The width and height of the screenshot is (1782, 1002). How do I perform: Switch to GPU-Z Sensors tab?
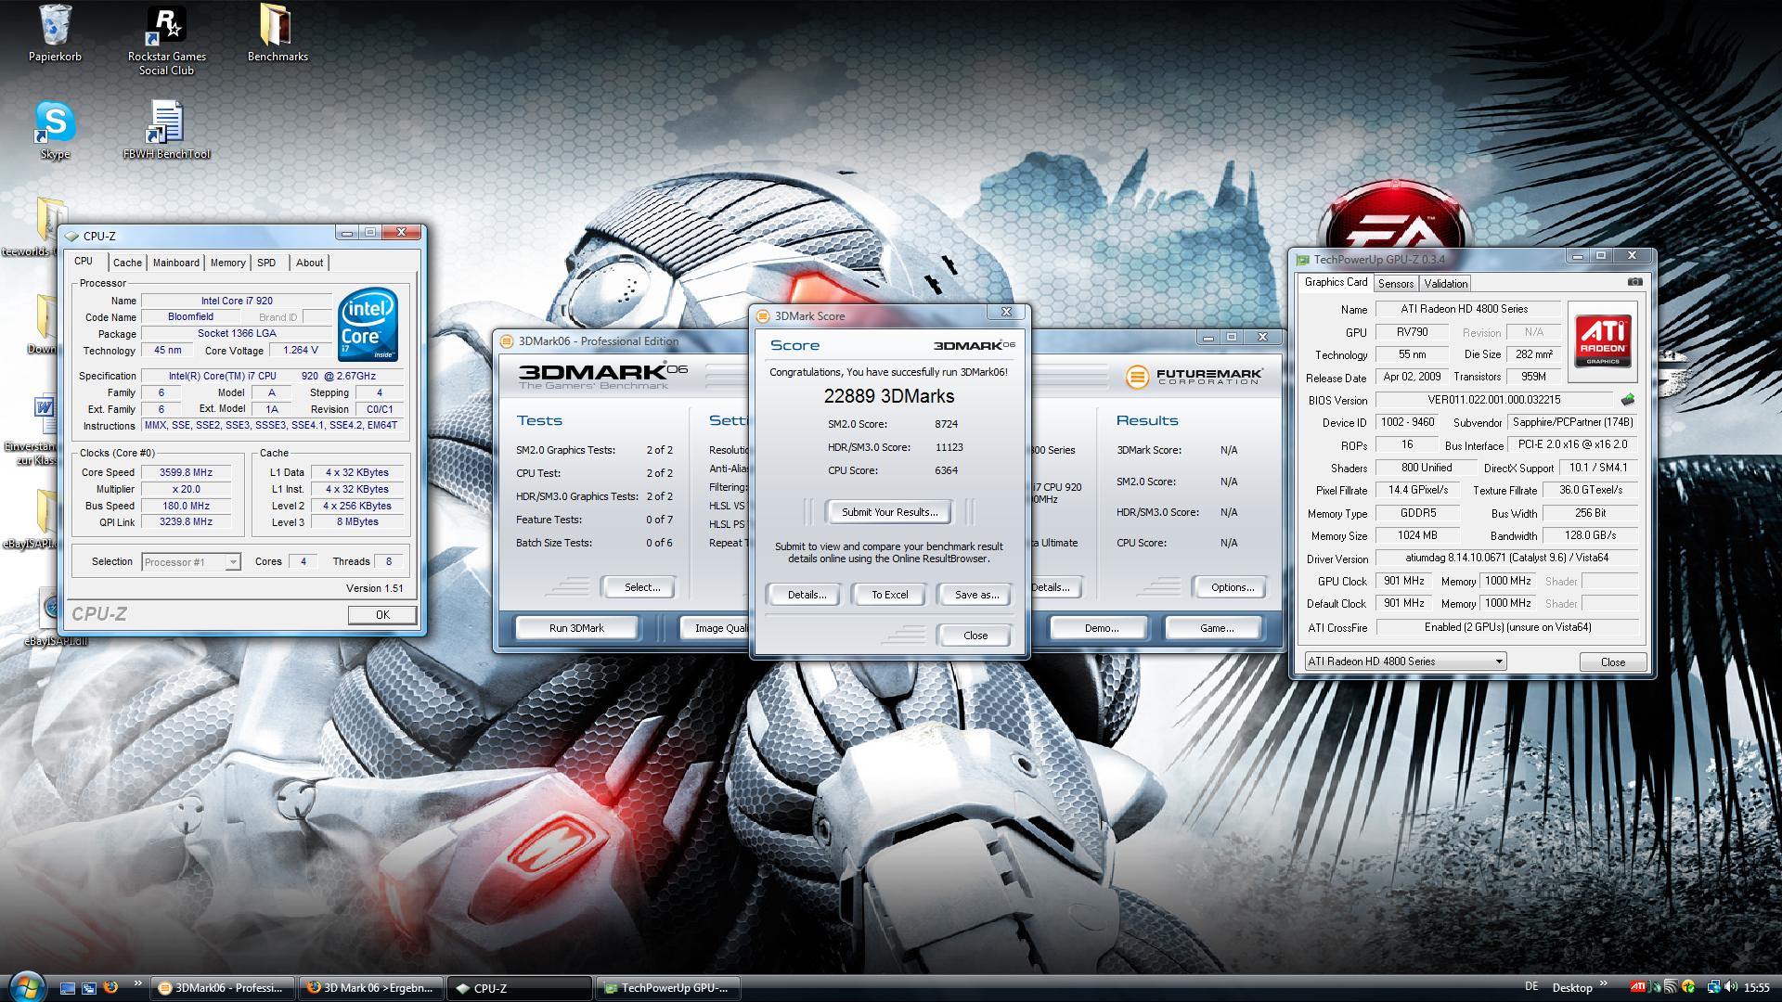tap(1395, 284)
